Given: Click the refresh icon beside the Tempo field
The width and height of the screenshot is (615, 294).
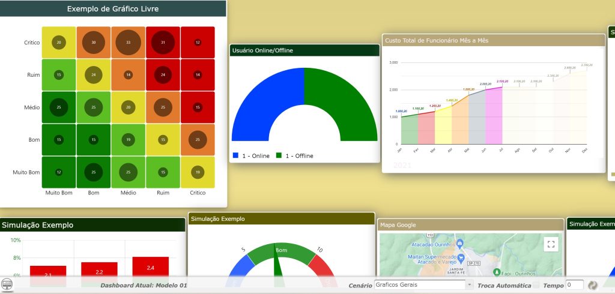Looking at the screenshot, I should click(592, 286).
